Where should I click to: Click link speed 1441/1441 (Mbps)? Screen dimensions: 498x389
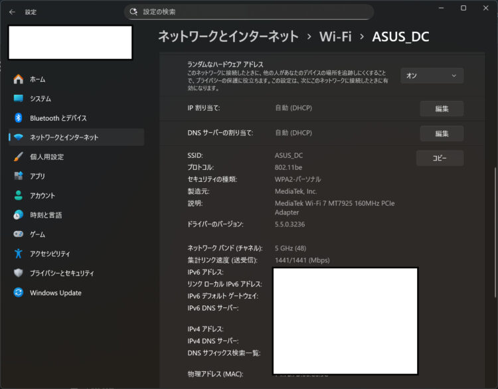pyautogui.click(x=302, y=260)
